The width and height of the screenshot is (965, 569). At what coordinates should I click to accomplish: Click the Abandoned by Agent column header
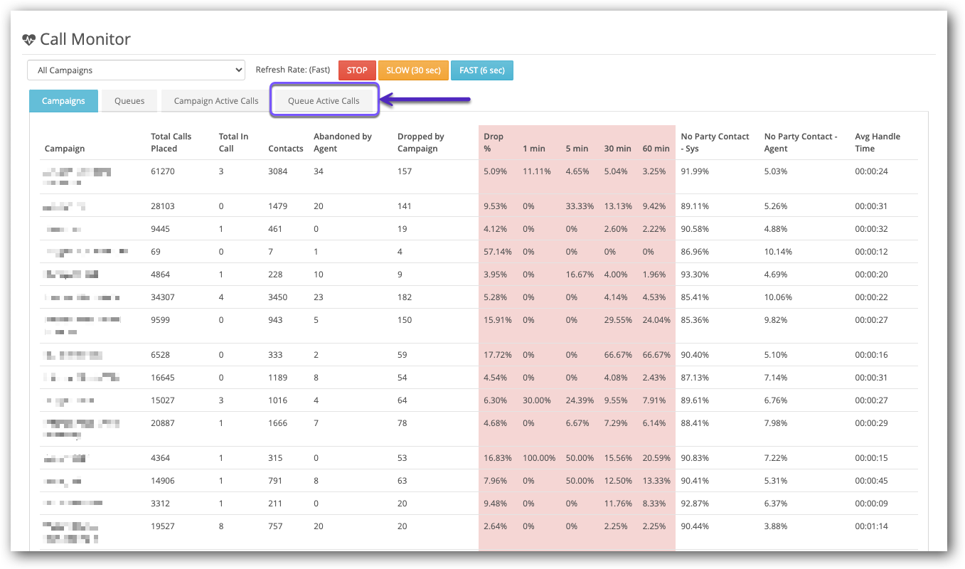343,142
